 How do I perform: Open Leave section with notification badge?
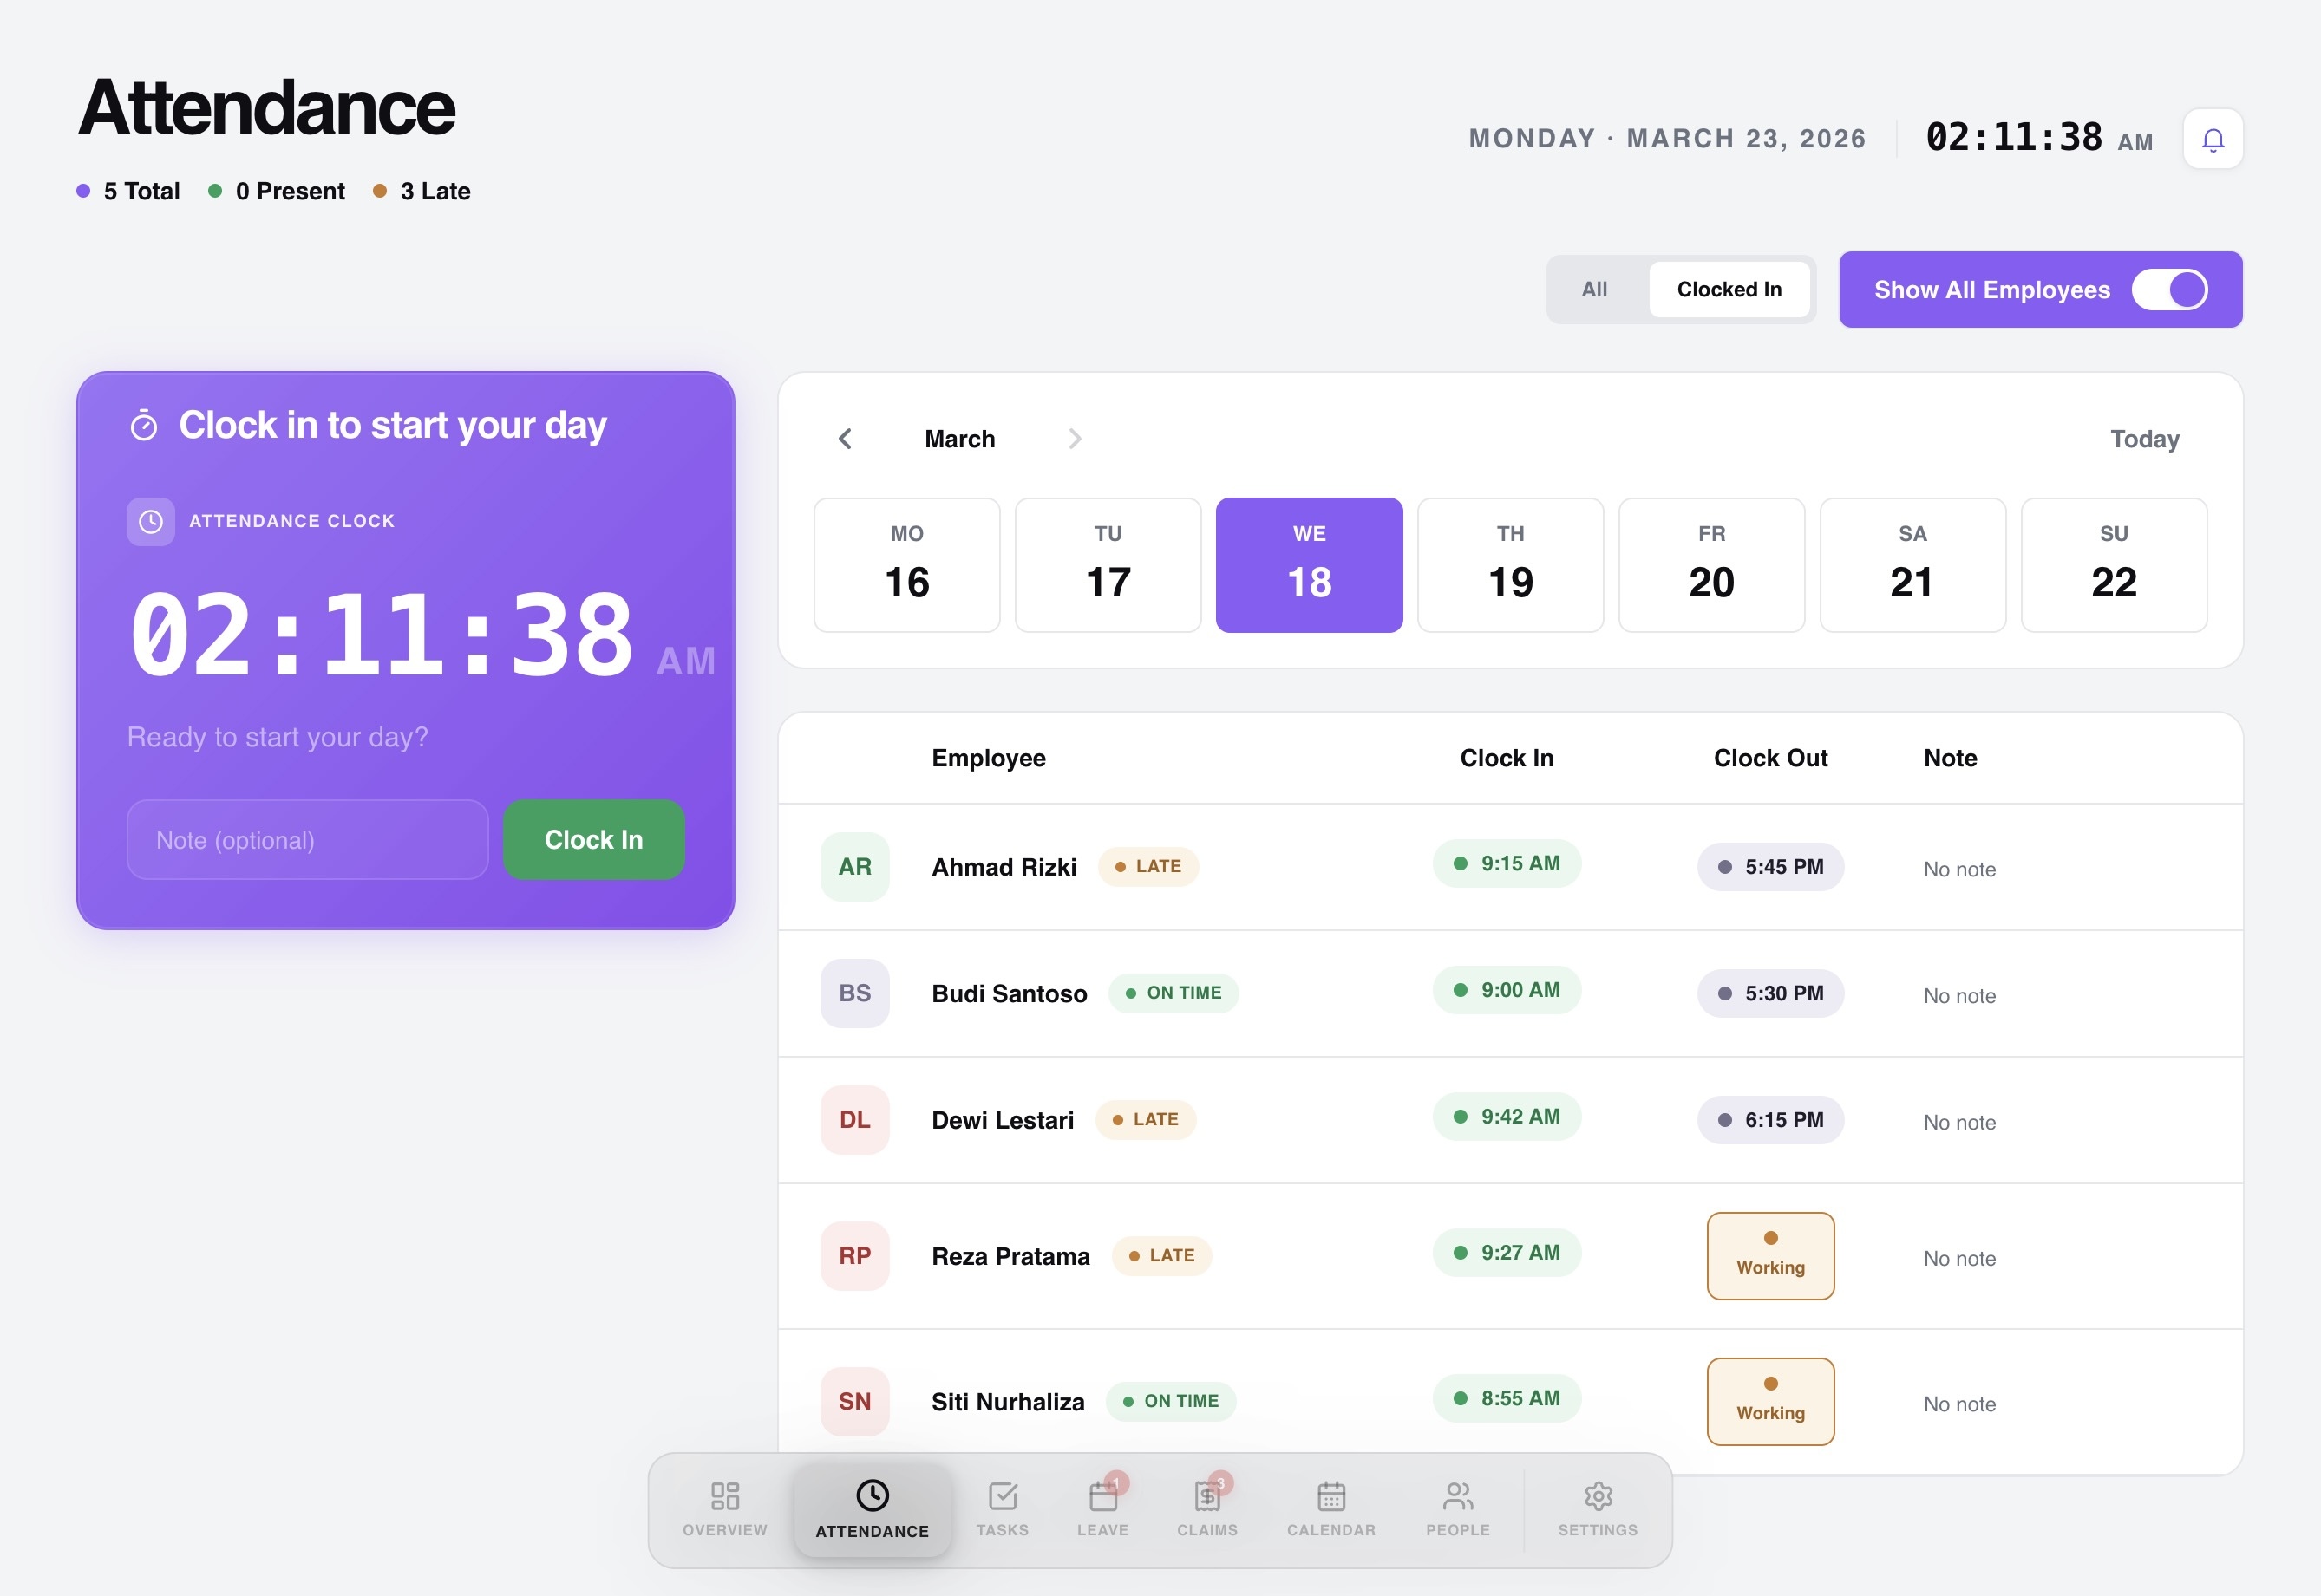1102,1508
